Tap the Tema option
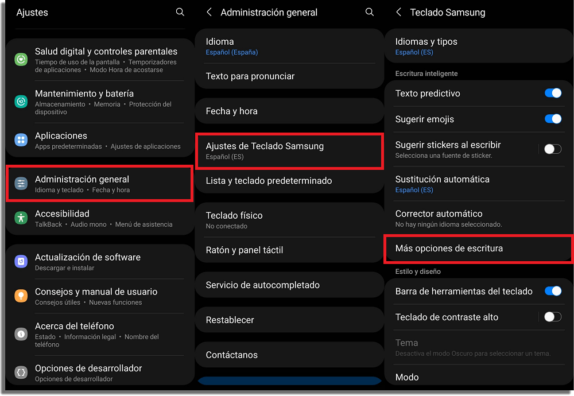 479,347
